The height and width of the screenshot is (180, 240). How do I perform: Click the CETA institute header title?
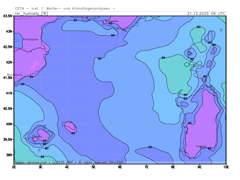(x=65, y=9)
